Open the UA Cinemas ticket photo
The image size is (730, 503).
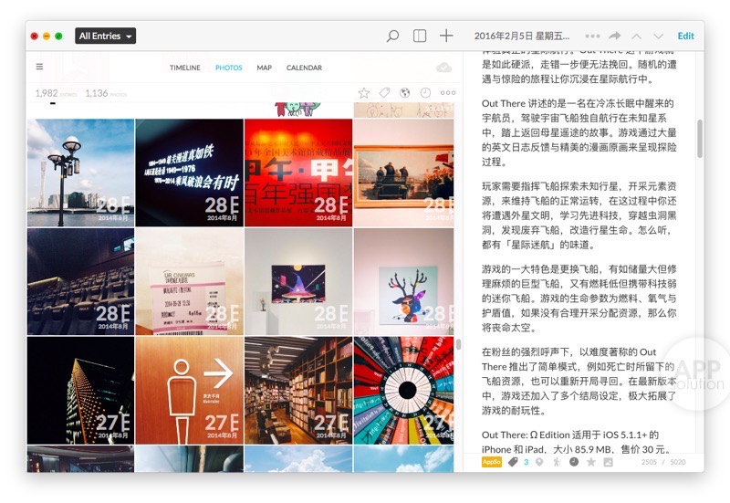click(x=190, y=281)
